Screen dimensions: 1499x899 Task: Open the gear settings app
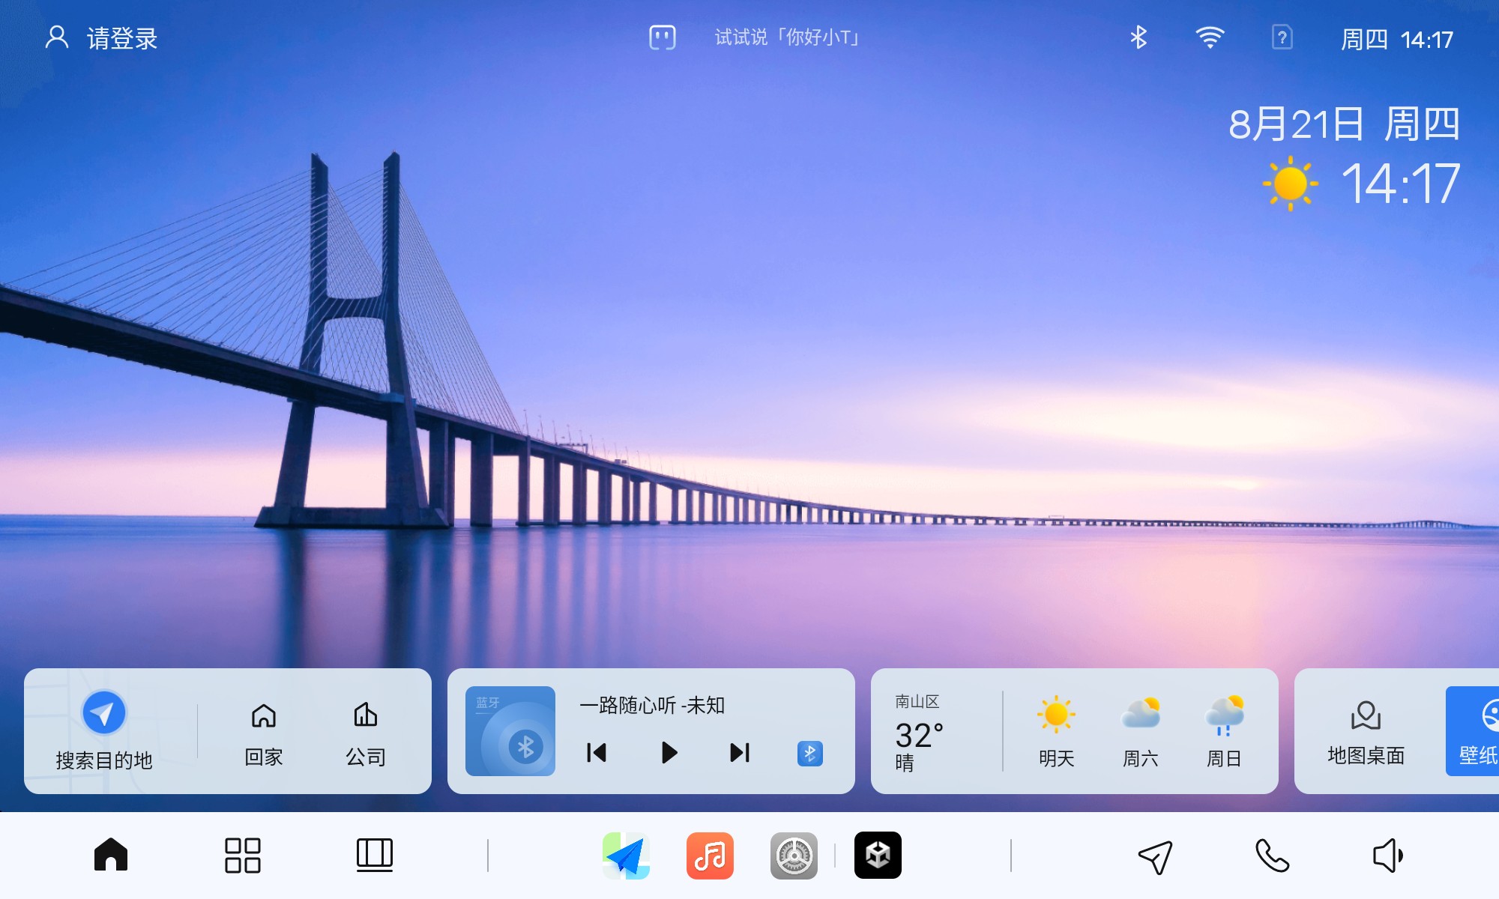pyautogui.click(x=794, y=856)
